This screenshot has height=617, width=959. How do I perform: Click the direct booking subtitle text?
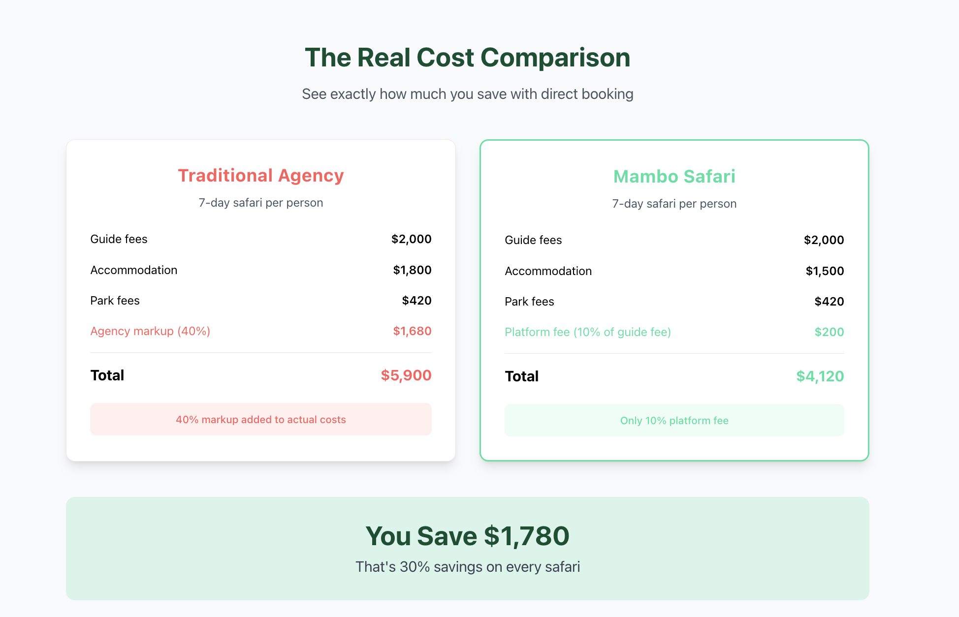point(467,94)
